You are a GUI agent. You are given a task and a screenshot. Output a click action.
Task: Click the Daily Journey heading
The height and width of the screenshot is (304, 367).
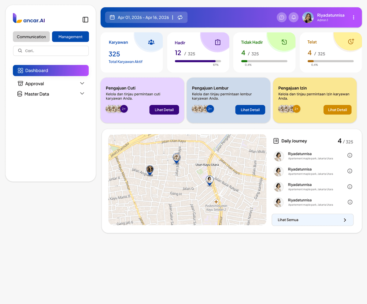tap(294, 141)
